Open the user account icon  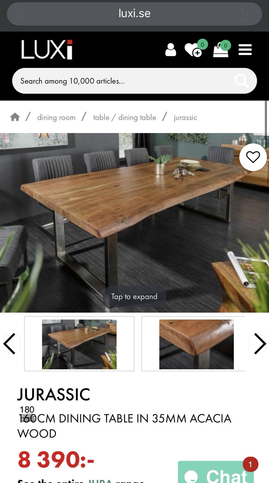(x=171, y=50)
